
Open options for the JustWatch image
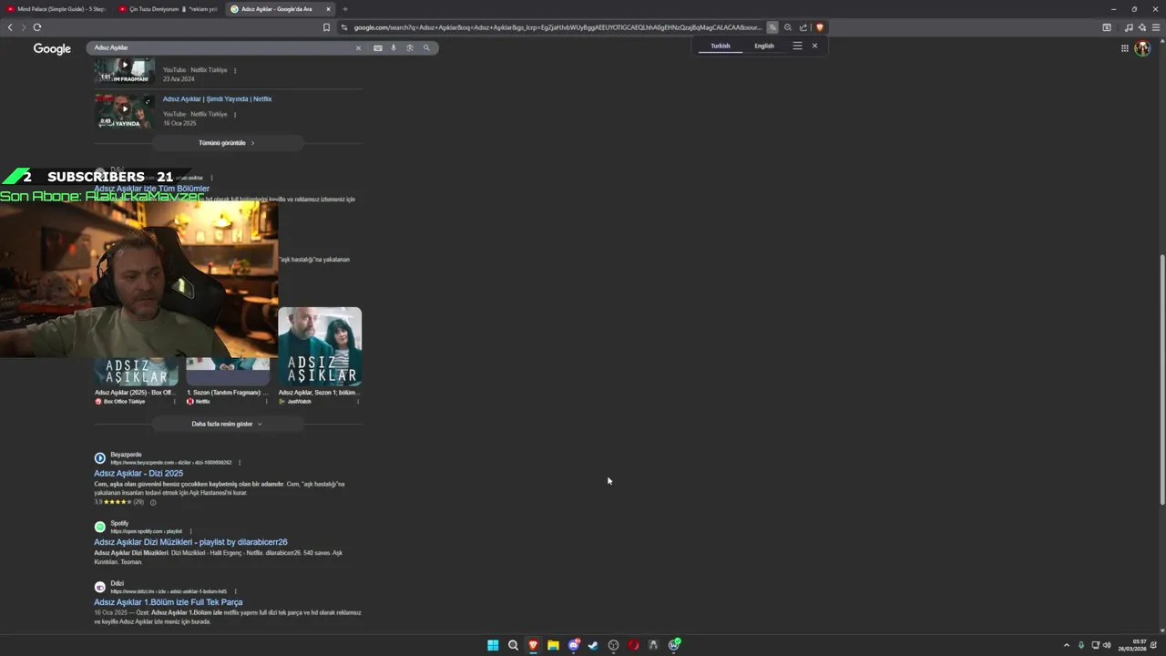[357, 402]
